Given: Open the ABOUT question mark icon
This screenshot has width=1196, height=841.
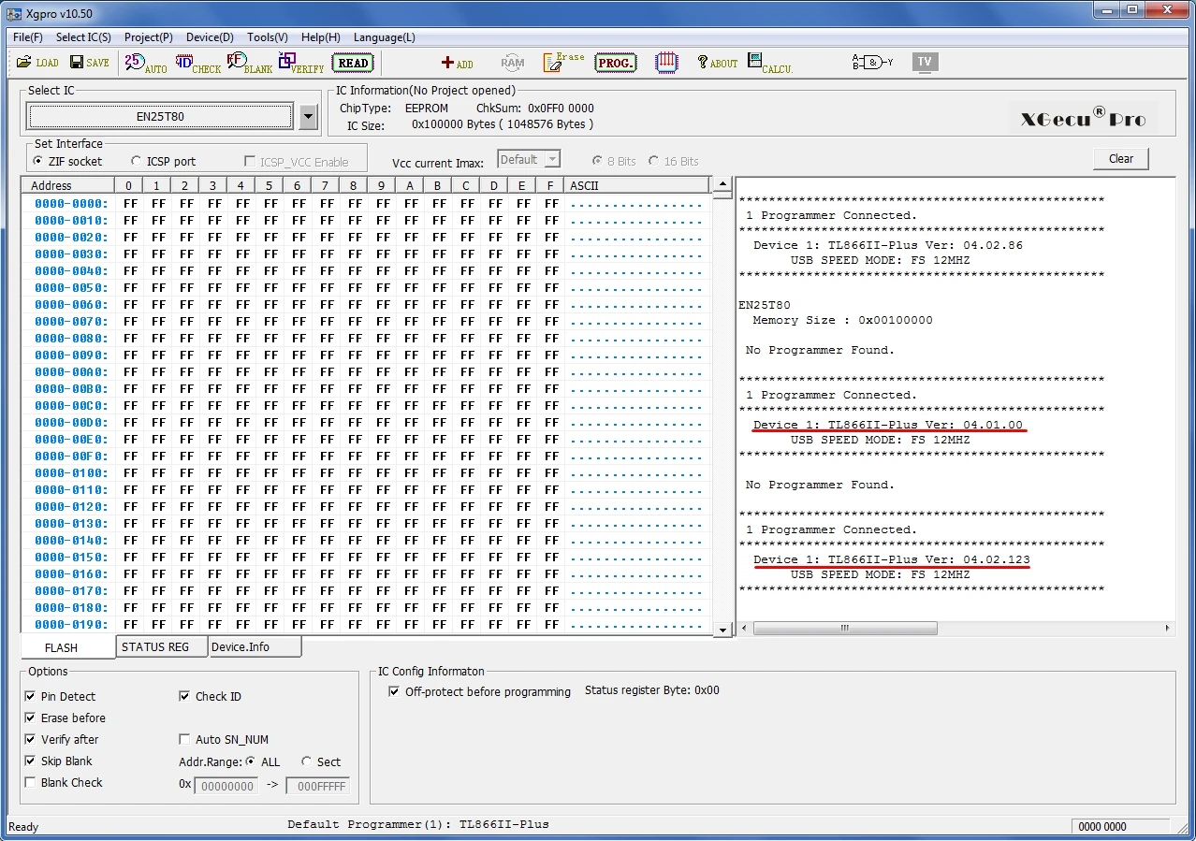Looking at the screenshot, I should click(718, 63).
